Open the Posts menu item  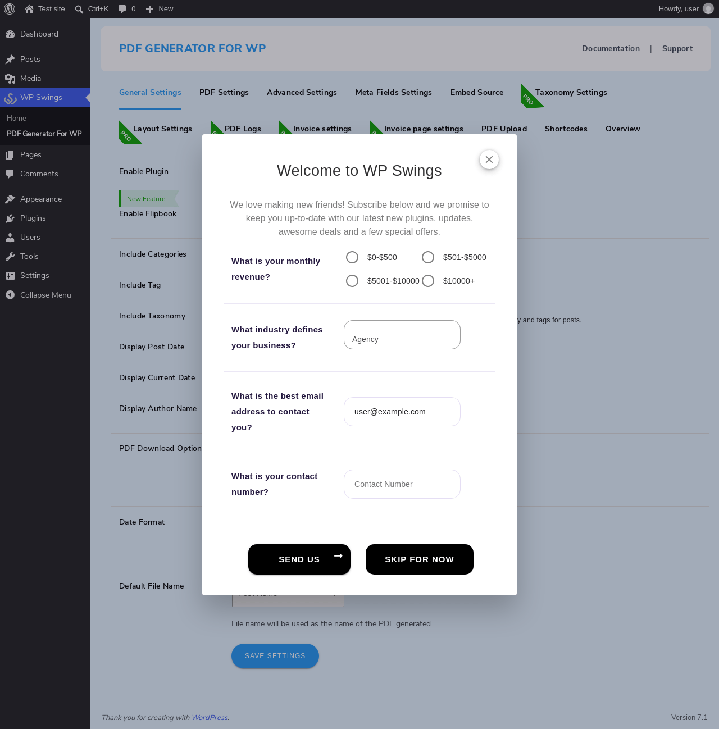[x=45, y=60]
